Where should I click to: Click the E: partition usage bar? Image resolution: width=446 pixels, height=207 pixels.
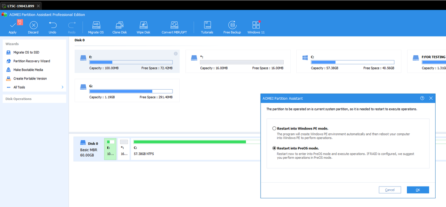tap(131, 62)
